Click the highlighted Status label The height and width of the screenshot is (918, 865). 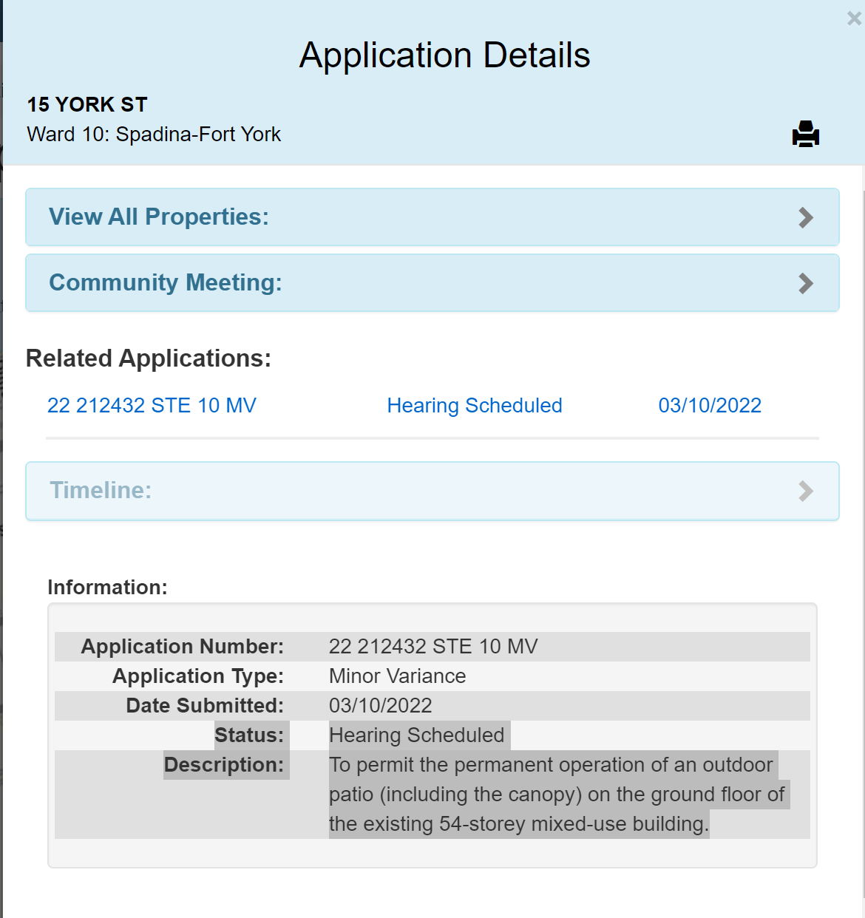(x=249, y=735)
